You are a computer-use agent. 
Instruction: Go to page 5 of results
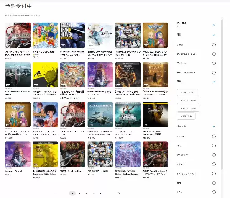pos(101,193)
